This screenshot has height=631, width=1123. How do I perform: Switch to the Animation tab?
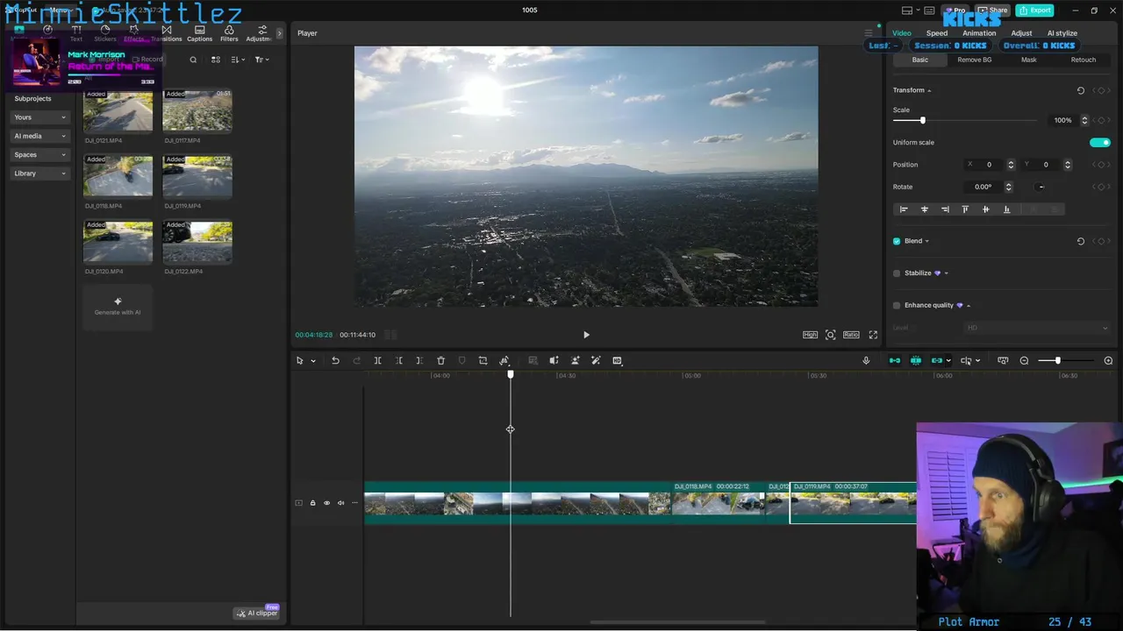pos(979,33)
